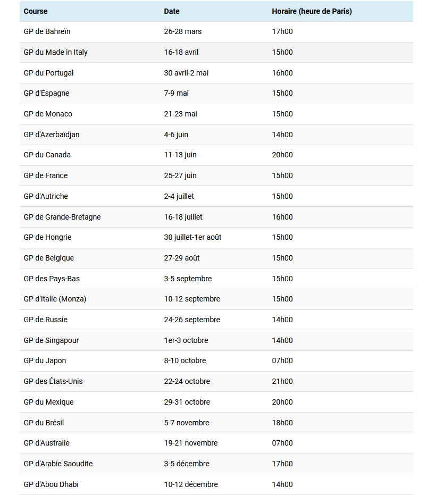Click the 30 avril-2 mai date cell
Viewport: 427px width, 495px height.
tap(186, 73)
